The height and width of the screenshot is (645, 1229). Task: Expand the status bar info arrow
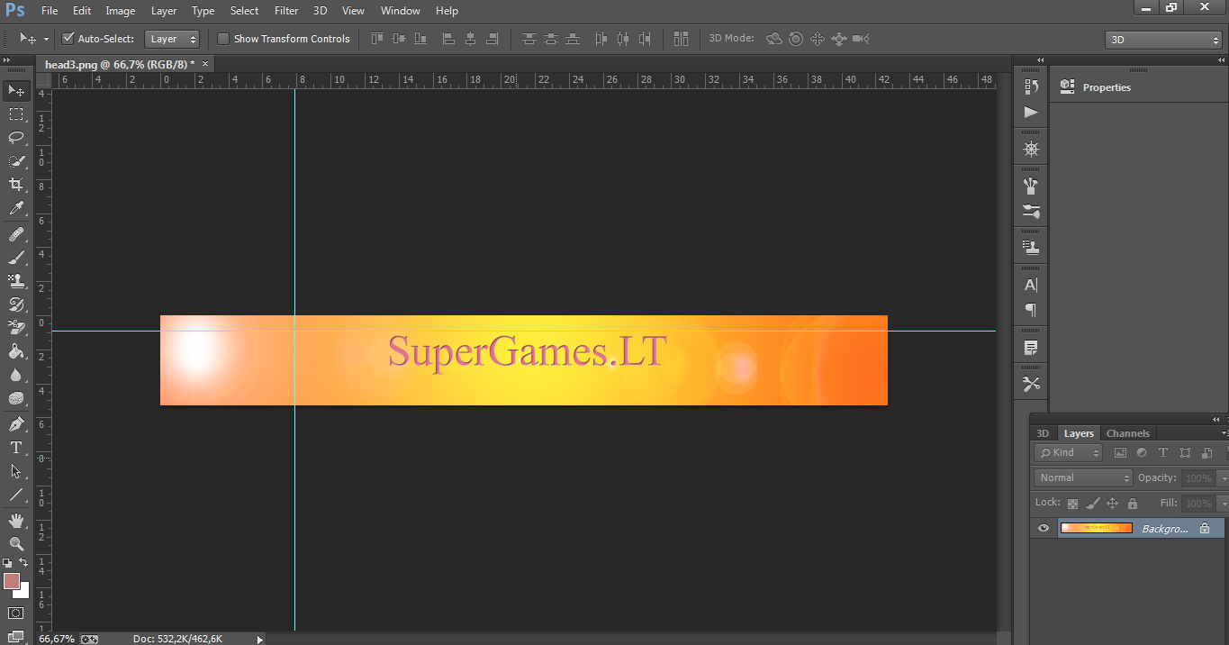tap(260, 639)
